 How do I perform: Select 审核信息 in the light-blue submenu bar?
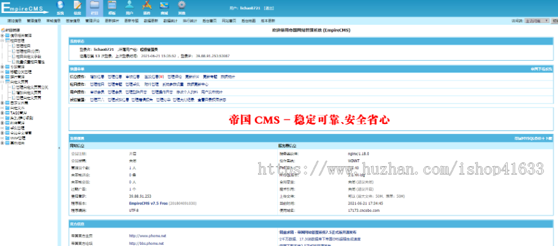pyautogui.click(x=53, y=21)
